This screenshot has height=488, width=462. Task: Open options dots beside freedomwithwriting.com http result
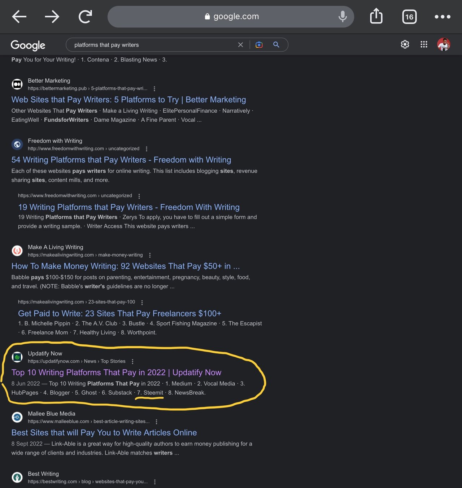point(147,149)
